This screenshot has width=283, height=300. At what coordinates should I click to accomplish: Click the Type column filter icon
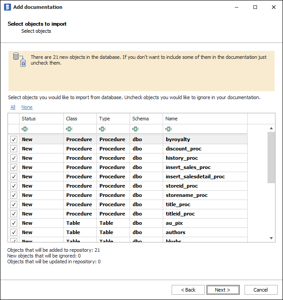[102, 129]
